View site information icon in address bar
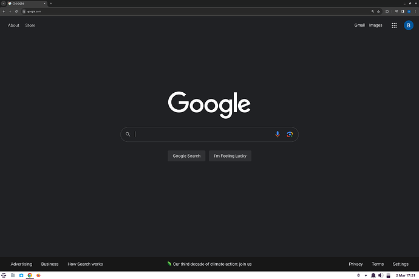 tap(24, 12)
